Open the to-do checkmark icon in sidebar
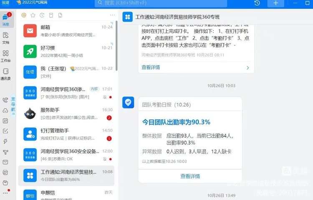 5,131
